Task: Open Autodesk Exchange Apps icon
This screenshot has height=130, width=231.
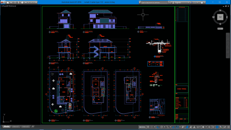Action: [x=191, y=3]
